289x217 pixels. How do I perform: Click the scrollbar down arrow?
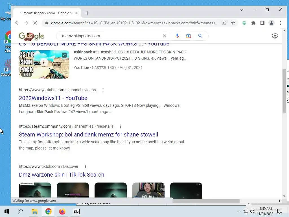pyautogui.click(x=284, y=196)
